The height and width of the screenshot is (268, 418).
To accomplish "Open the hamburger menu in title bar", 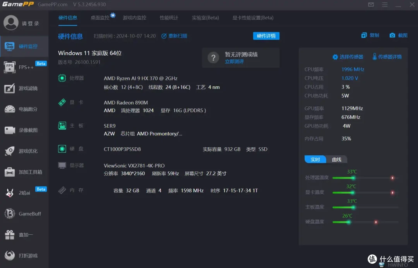I will tap(384, 5).
